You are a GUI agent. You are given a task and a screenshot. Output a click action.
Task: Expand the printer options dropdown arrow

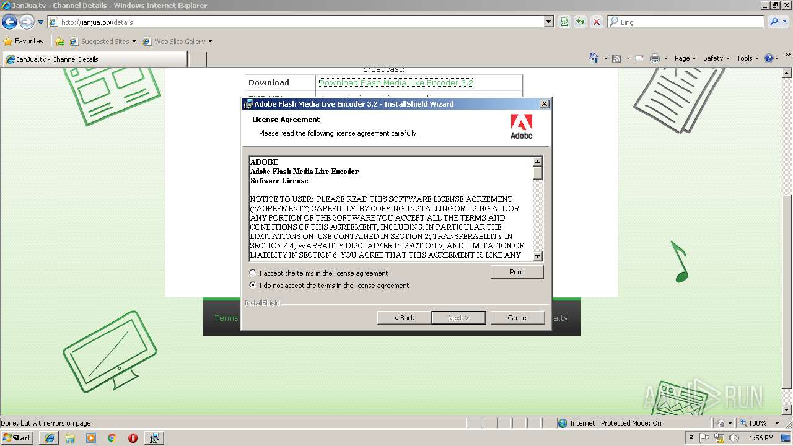[x=666, y=58]
